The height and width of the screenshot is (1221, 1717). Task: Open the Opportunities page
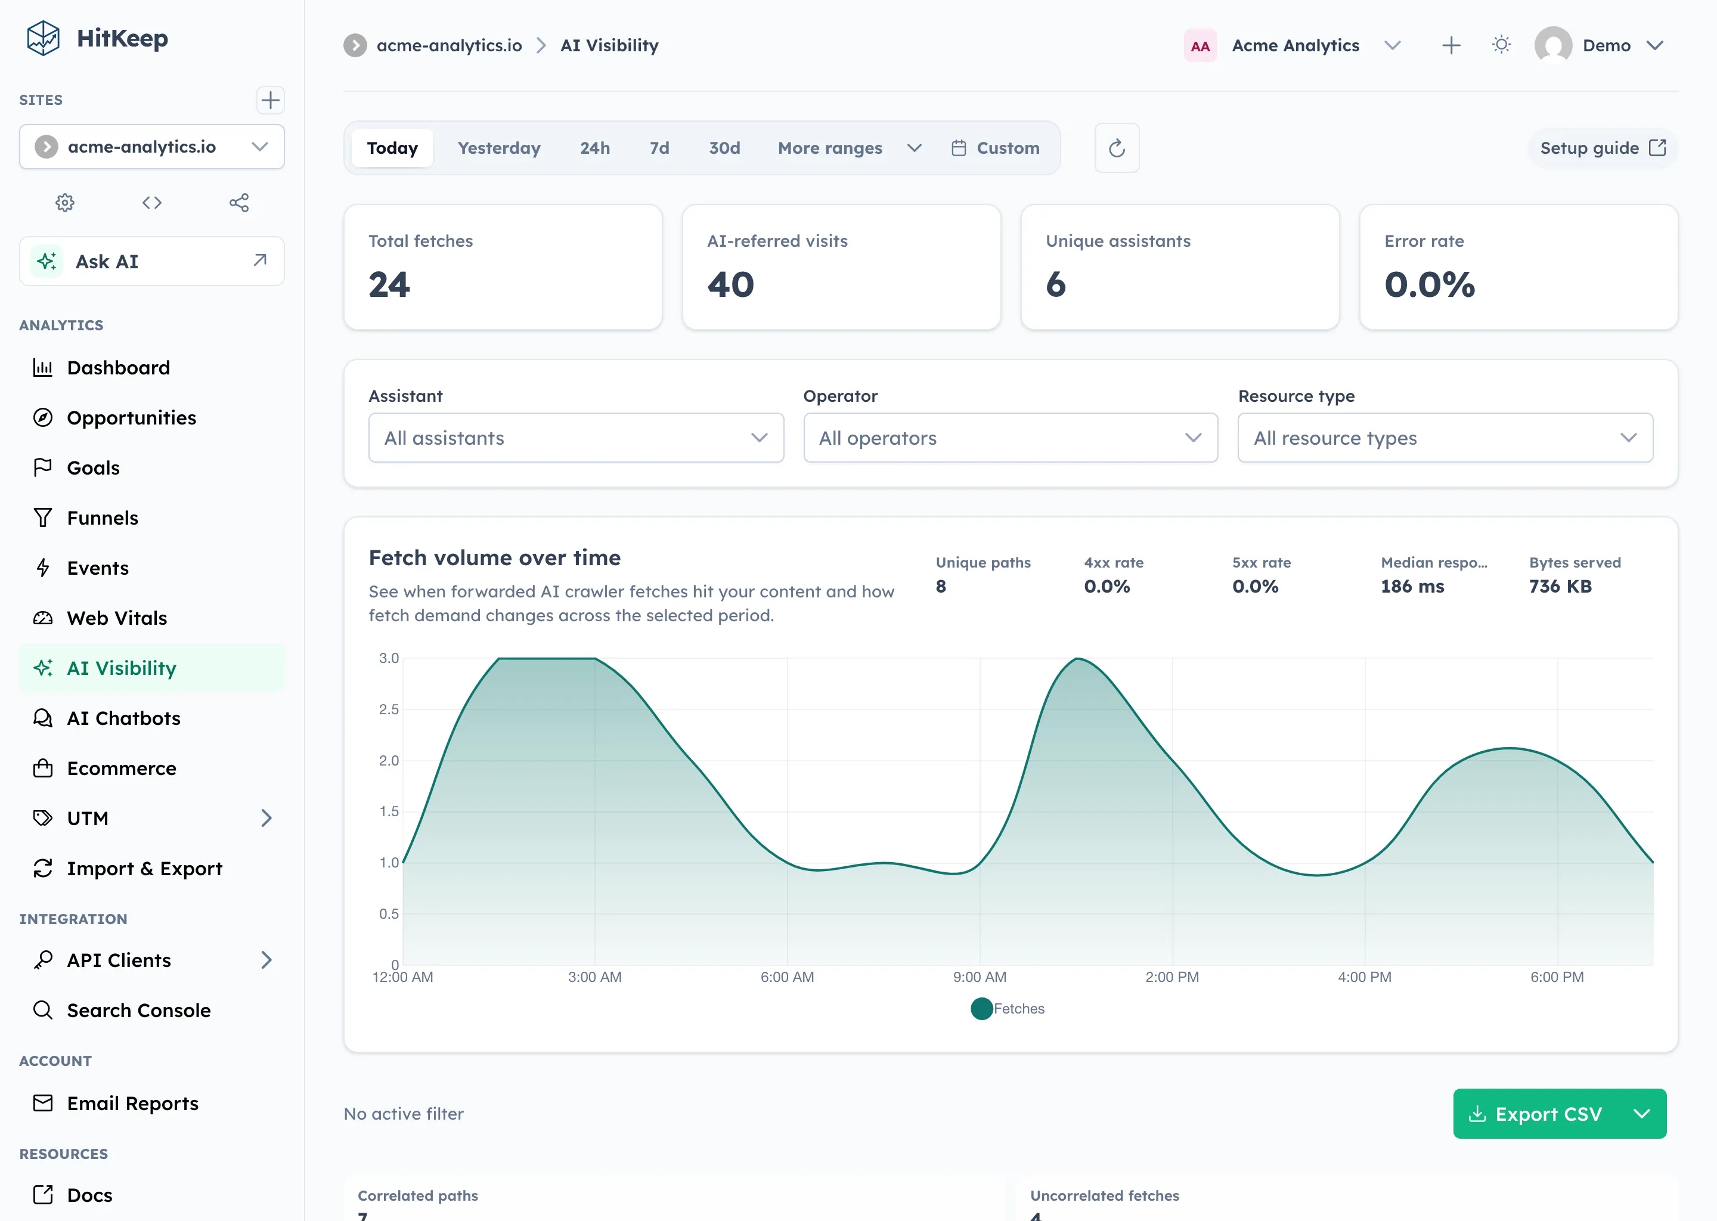click(x=152, y=417)
